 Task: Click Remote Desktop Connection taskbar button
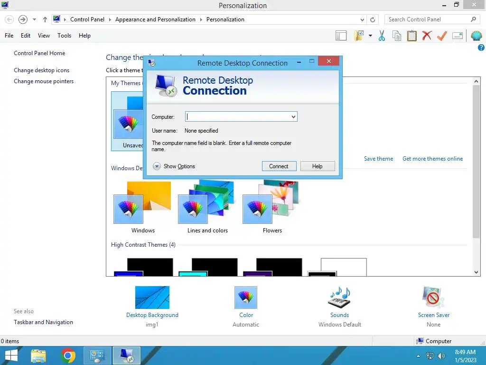(x=127, y=355)
